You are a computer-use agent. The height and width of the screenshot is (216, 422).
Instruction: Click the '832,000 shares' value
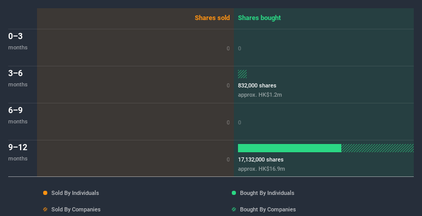[257, 85]
